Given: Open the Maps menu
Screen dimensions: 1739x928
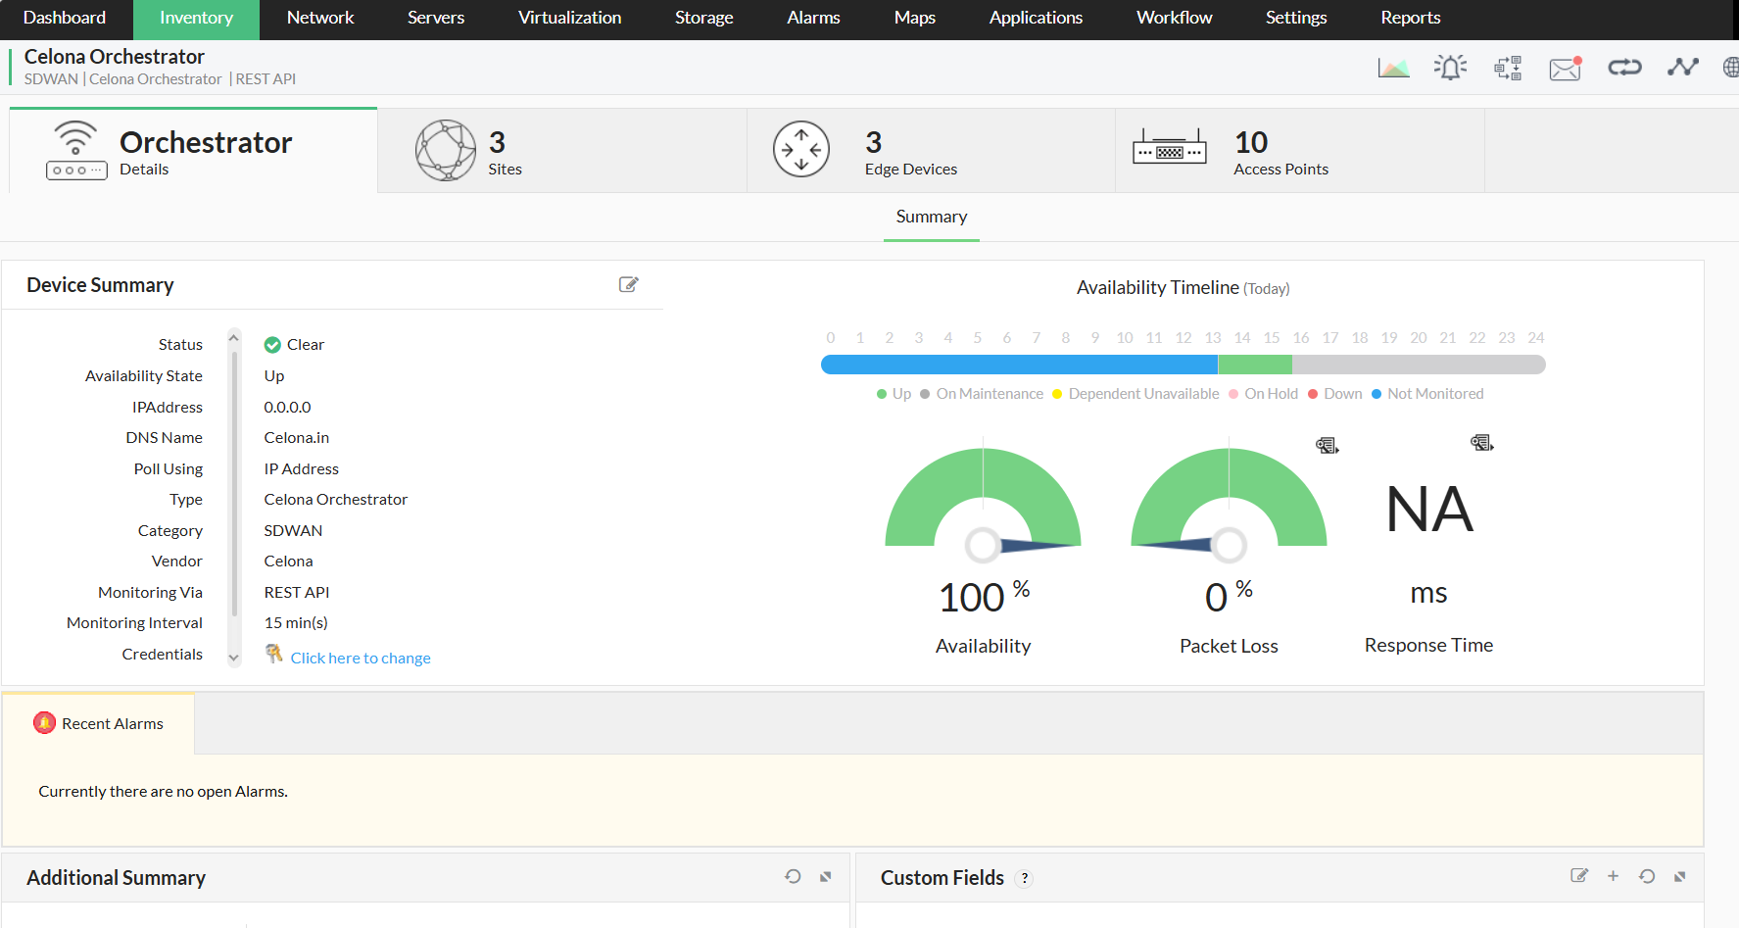Looking at the screenshot, I should [914, 18].
